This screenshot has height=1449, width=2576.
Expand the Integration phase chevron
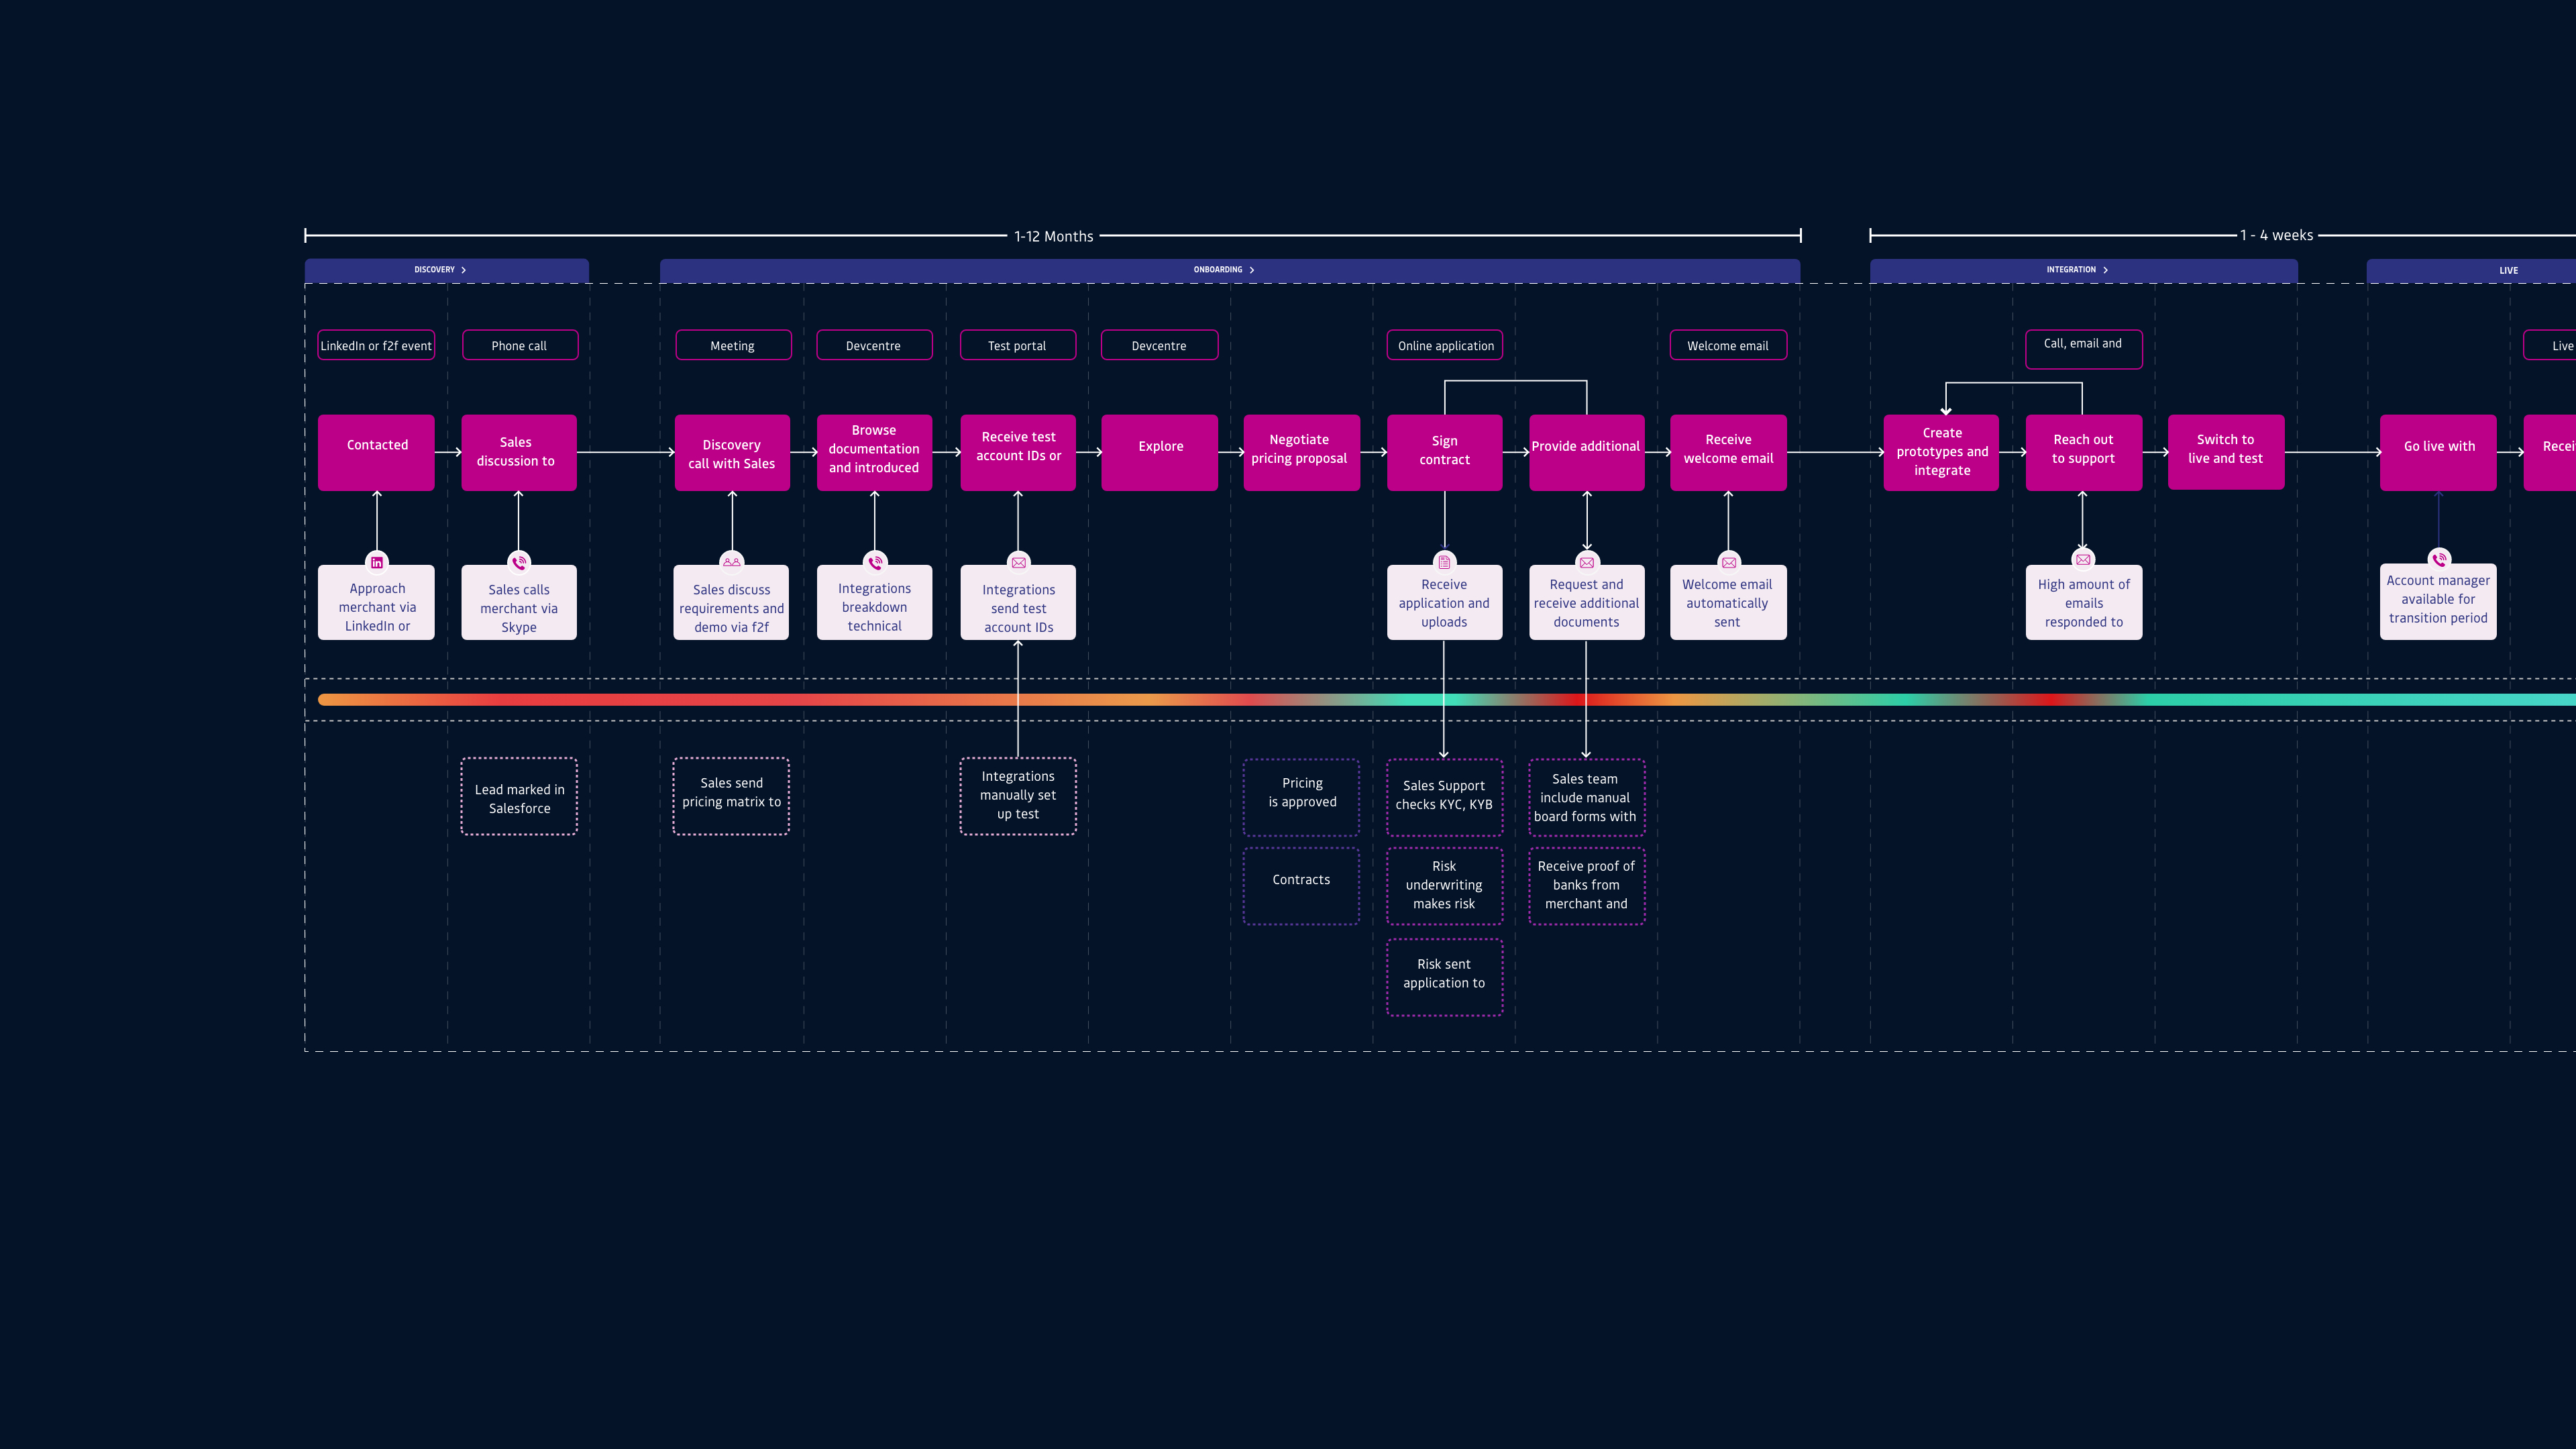coord(2105,270)
